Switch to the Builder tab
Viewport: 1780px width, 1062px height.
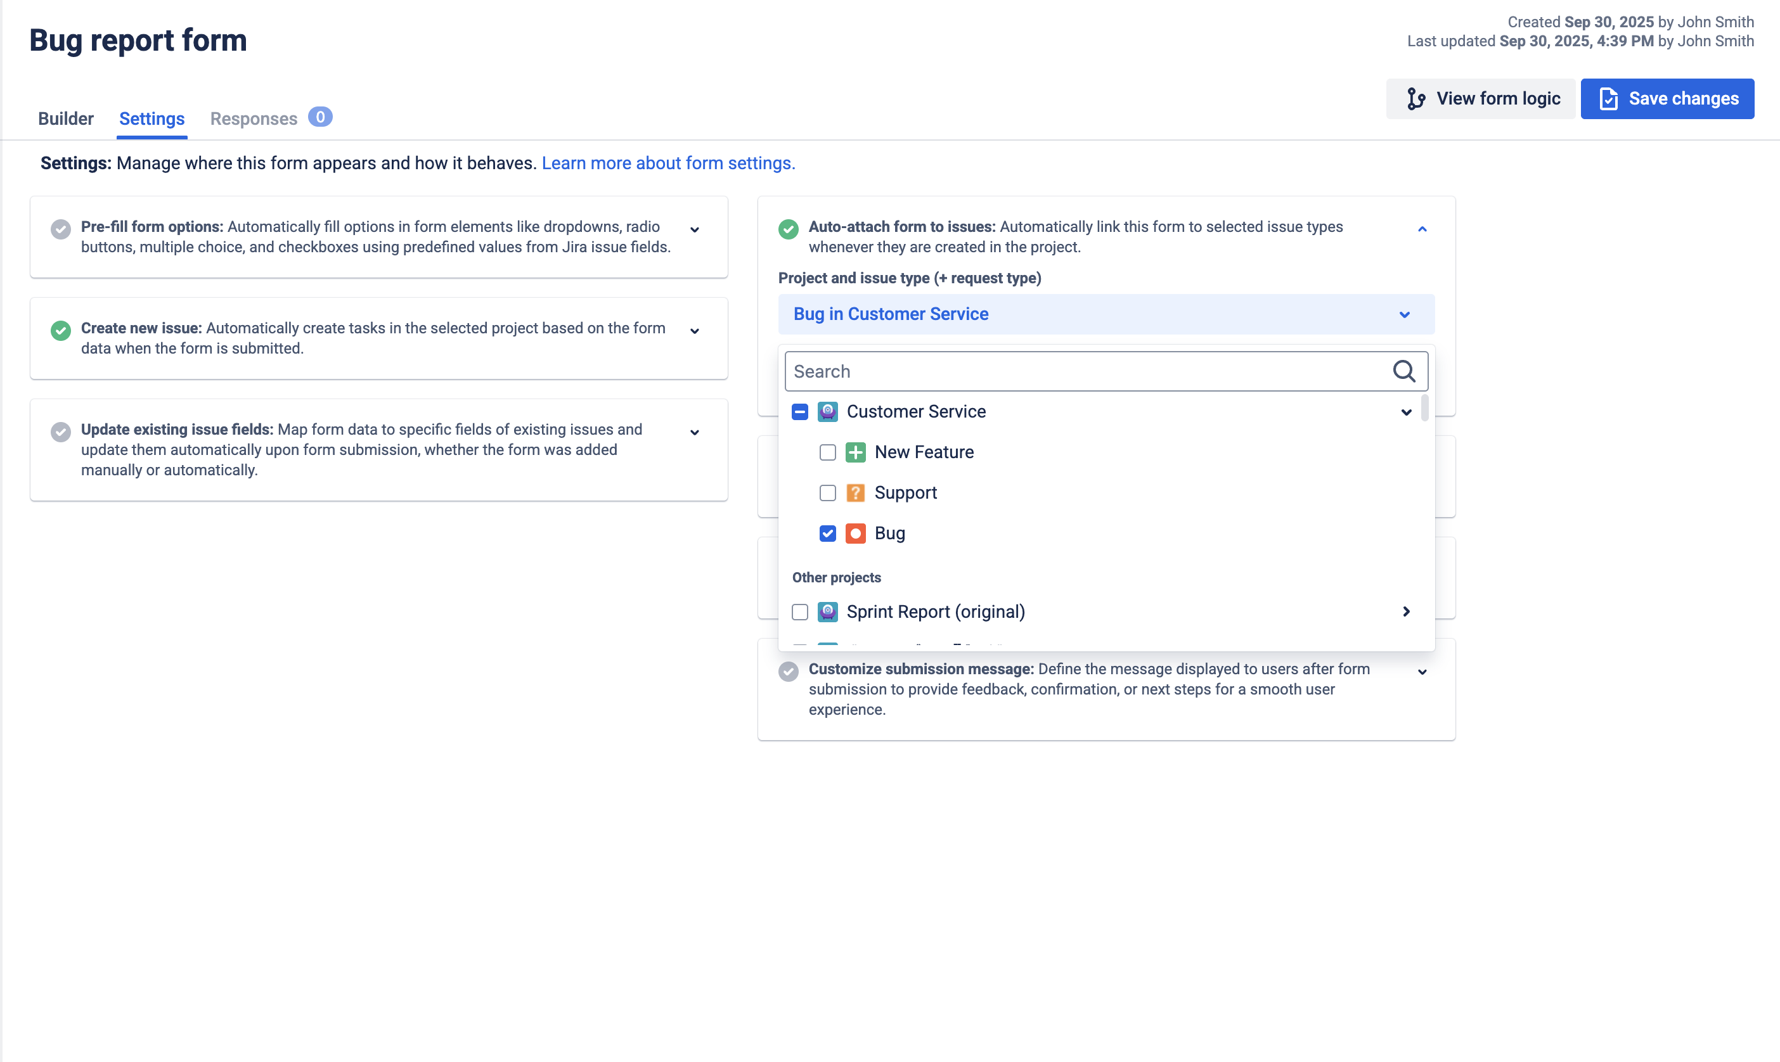65,118
